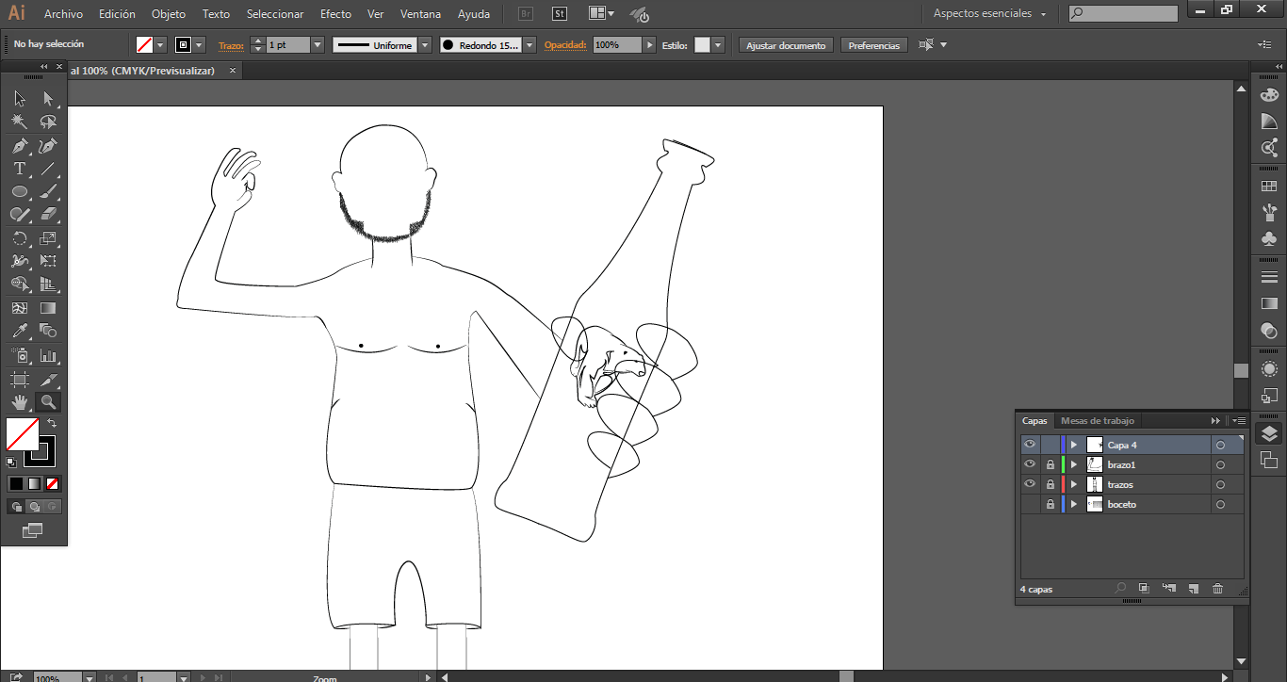Switch to Mesas de trabajo tab
This screenshot has width=1287, height=682.
tap(1098, 421)
